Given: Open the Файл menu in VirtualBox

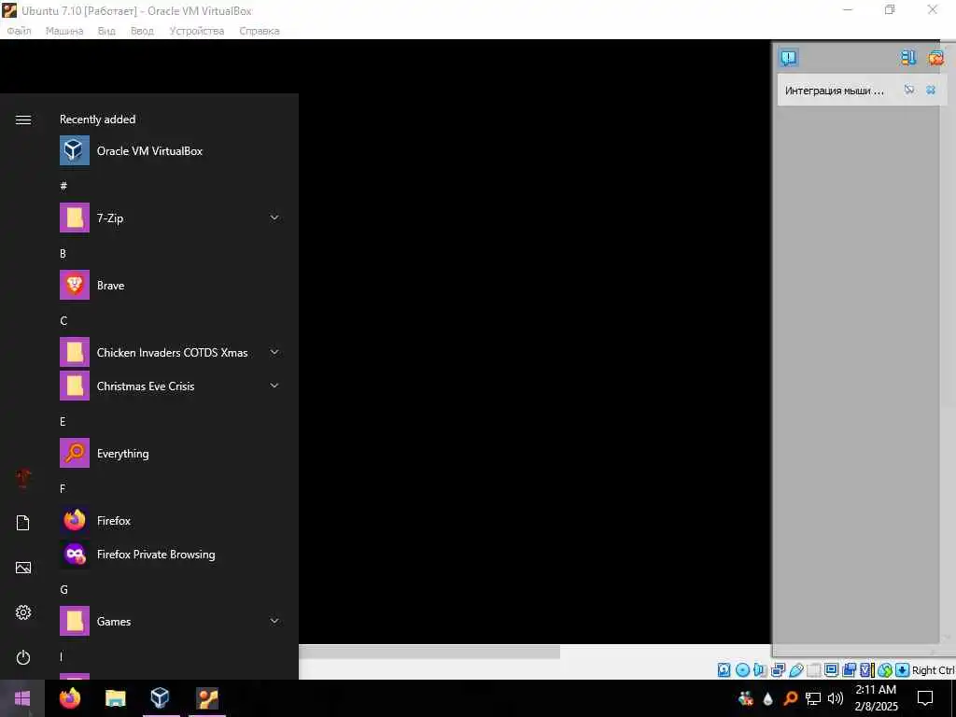Looking at the screenshot, I should (19, 31).
